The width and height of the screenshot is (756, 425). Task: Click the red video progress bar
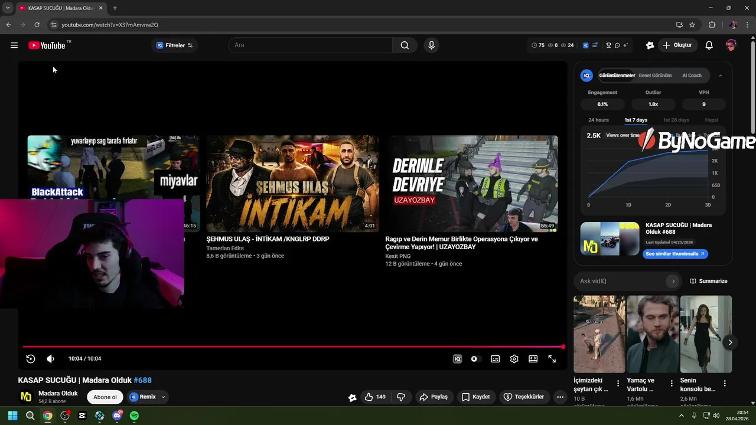tap(293, 346)
